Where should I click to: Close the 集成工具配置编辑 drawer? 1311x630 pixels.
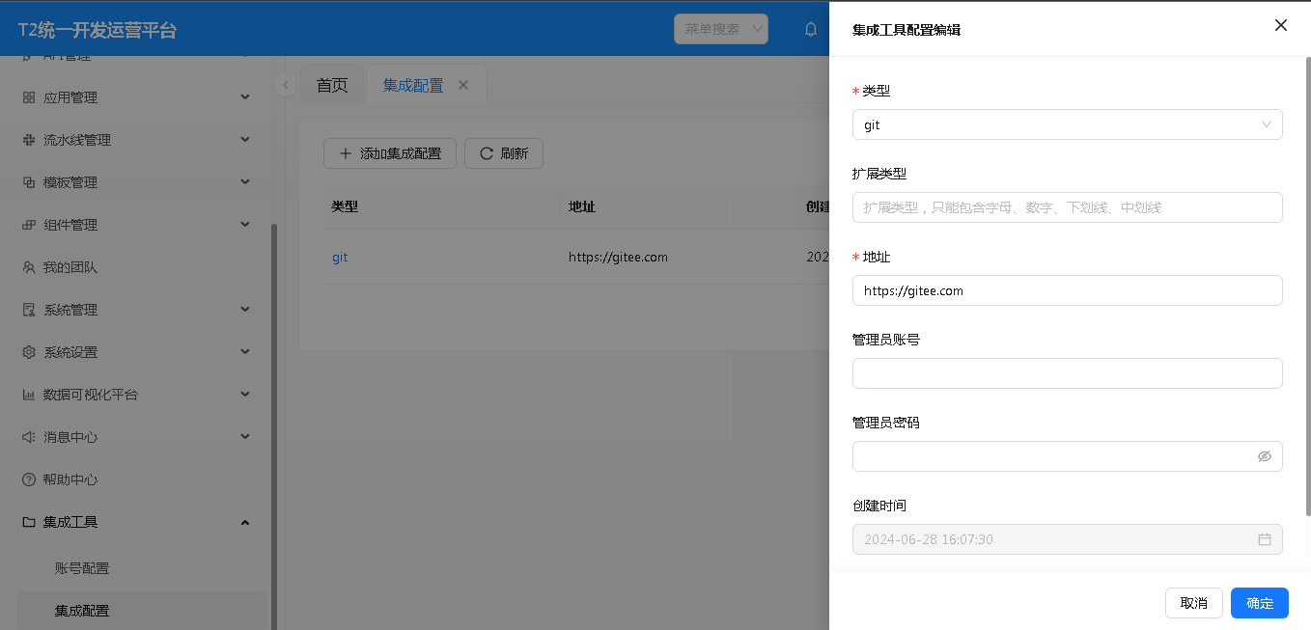[x=1281, y=25]
